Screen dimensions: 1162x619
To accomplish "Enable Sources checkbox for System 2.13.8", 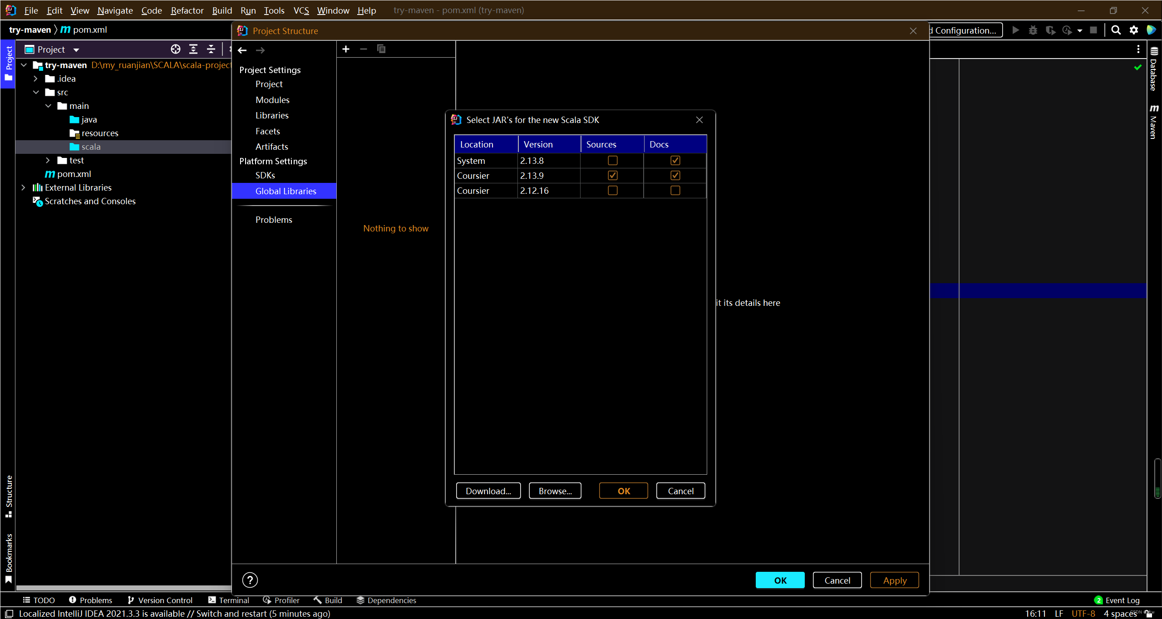I will coord(612,160).
